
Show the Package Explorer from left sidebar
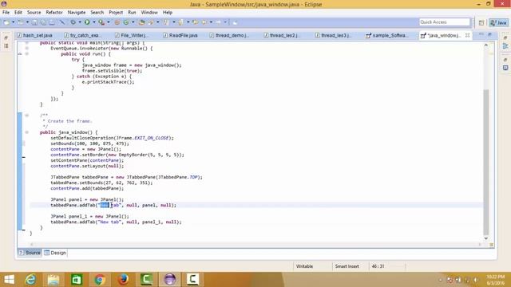point(6,46)
